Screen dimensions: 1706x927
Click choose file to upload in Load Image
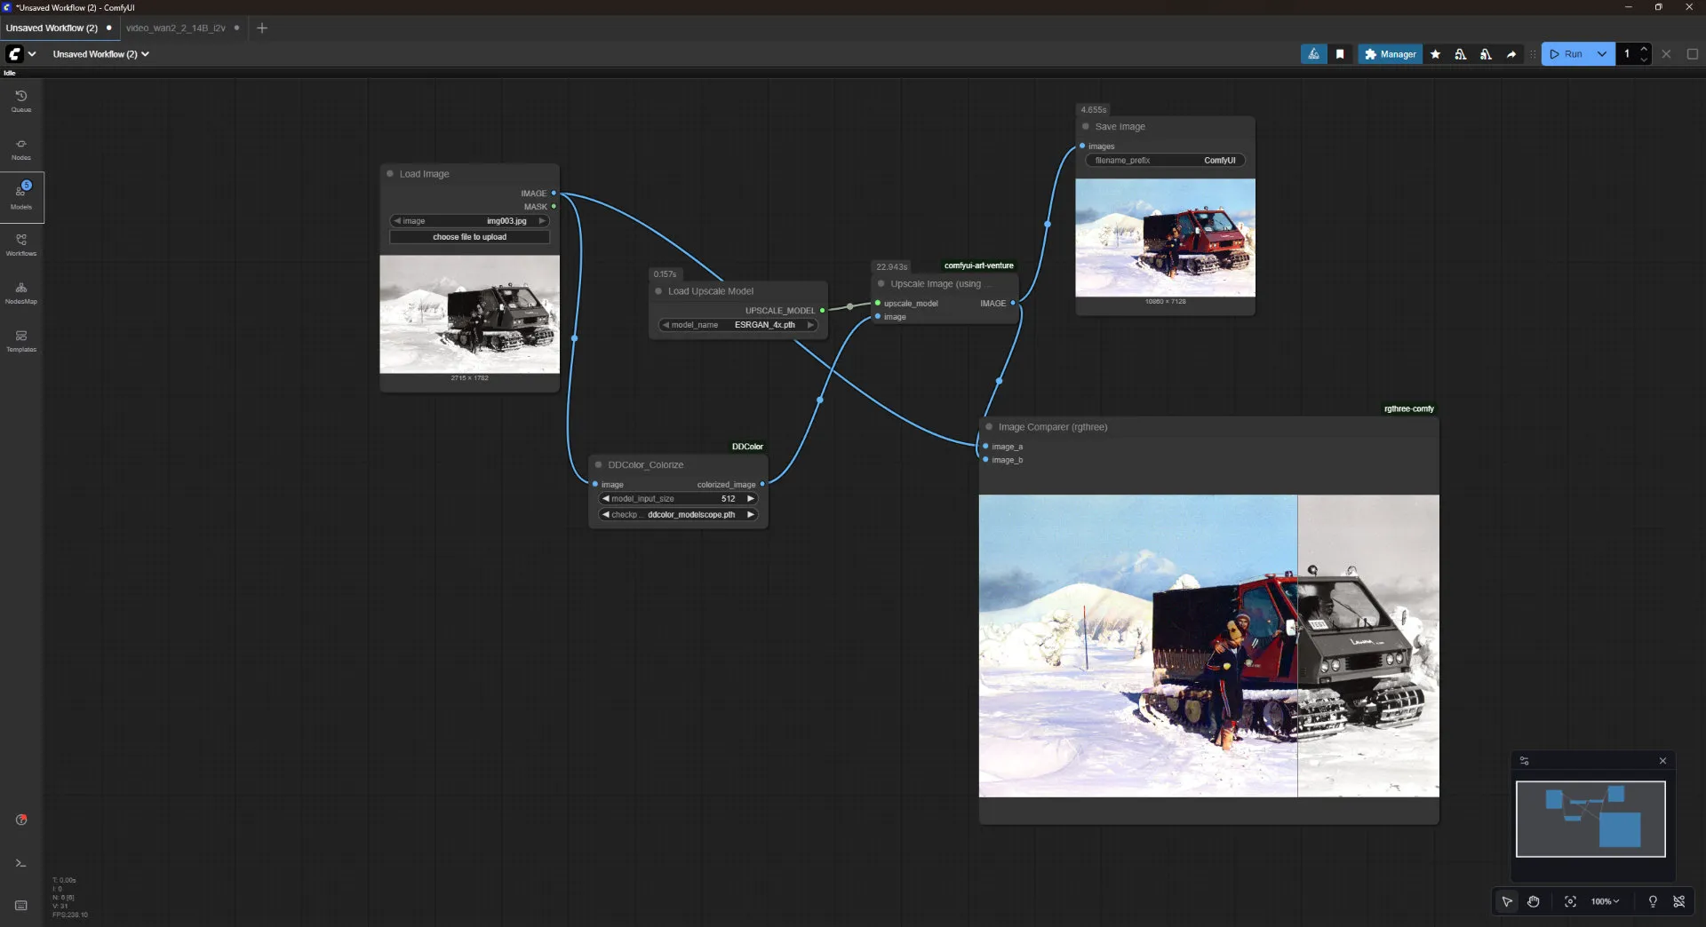(x=469, y=237)
